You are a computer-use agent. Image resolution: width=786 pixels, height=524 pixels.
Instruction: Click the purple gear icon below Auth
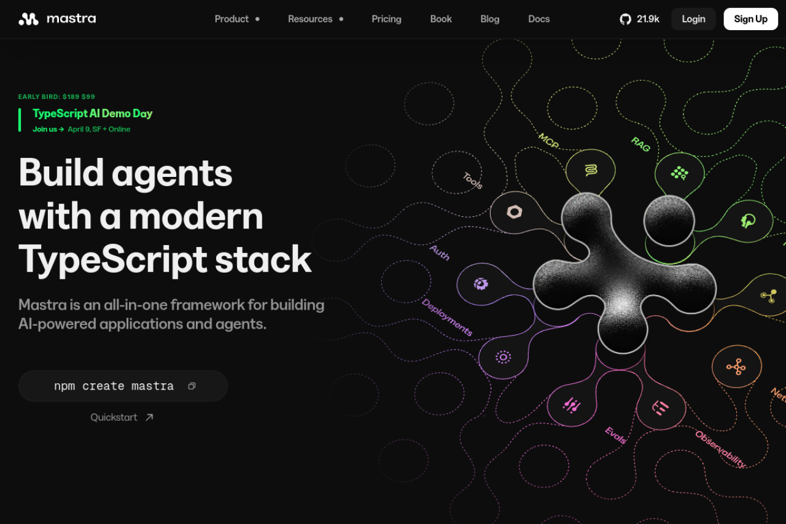[x=481, y=283]
